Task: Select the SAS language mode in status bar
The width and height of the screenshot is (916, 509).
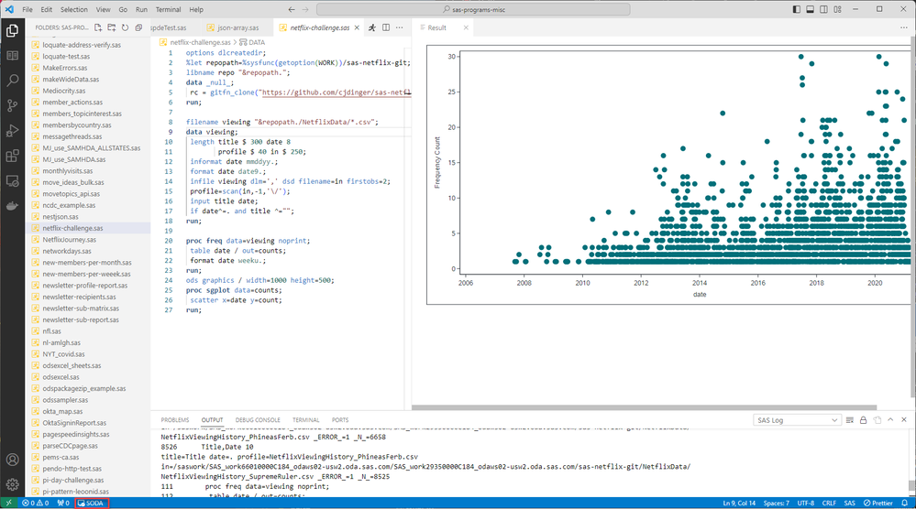Action: 847,503
